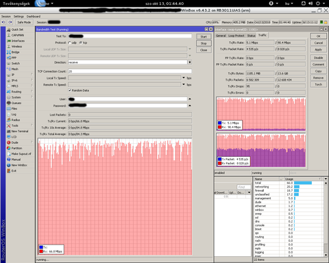Open Dashboard menu

coord(34,16)
